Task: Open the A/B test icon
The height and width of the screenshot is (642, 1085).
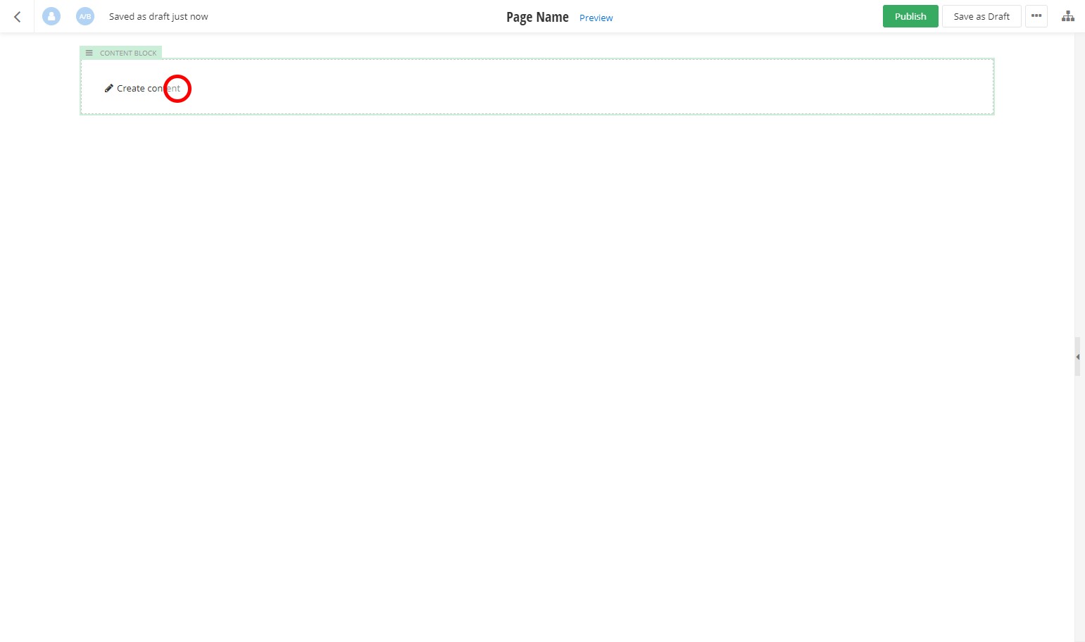Action: [85, 16]
